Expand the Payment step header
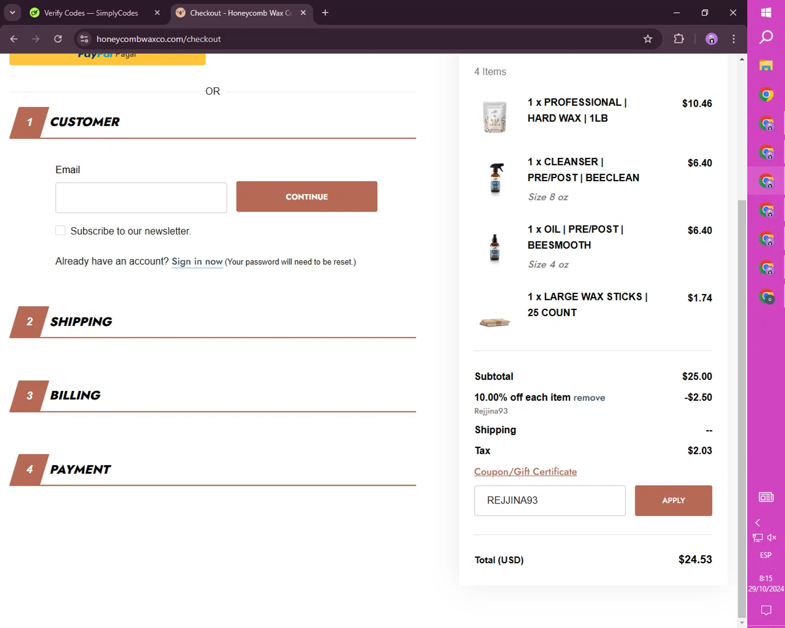 click(x=212, y=470)
